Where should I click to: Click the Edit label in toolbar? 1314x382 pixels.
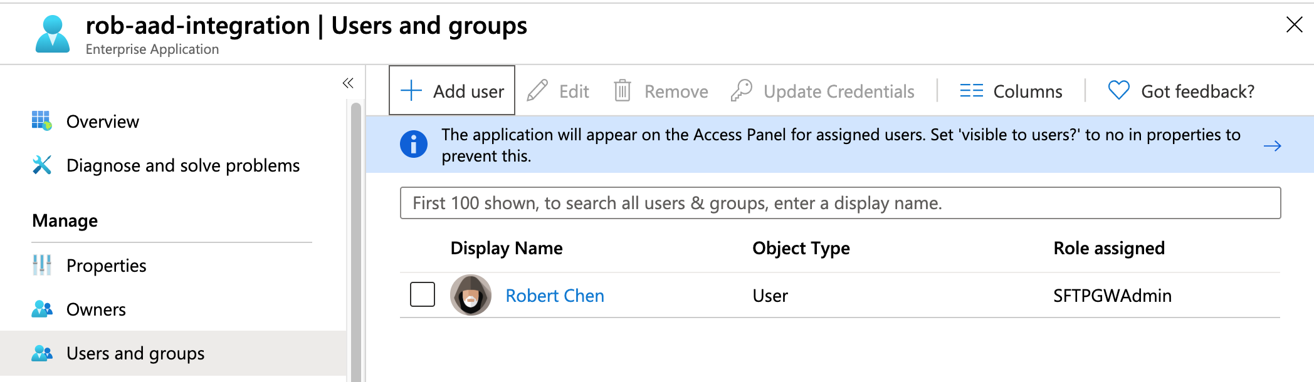574,91
